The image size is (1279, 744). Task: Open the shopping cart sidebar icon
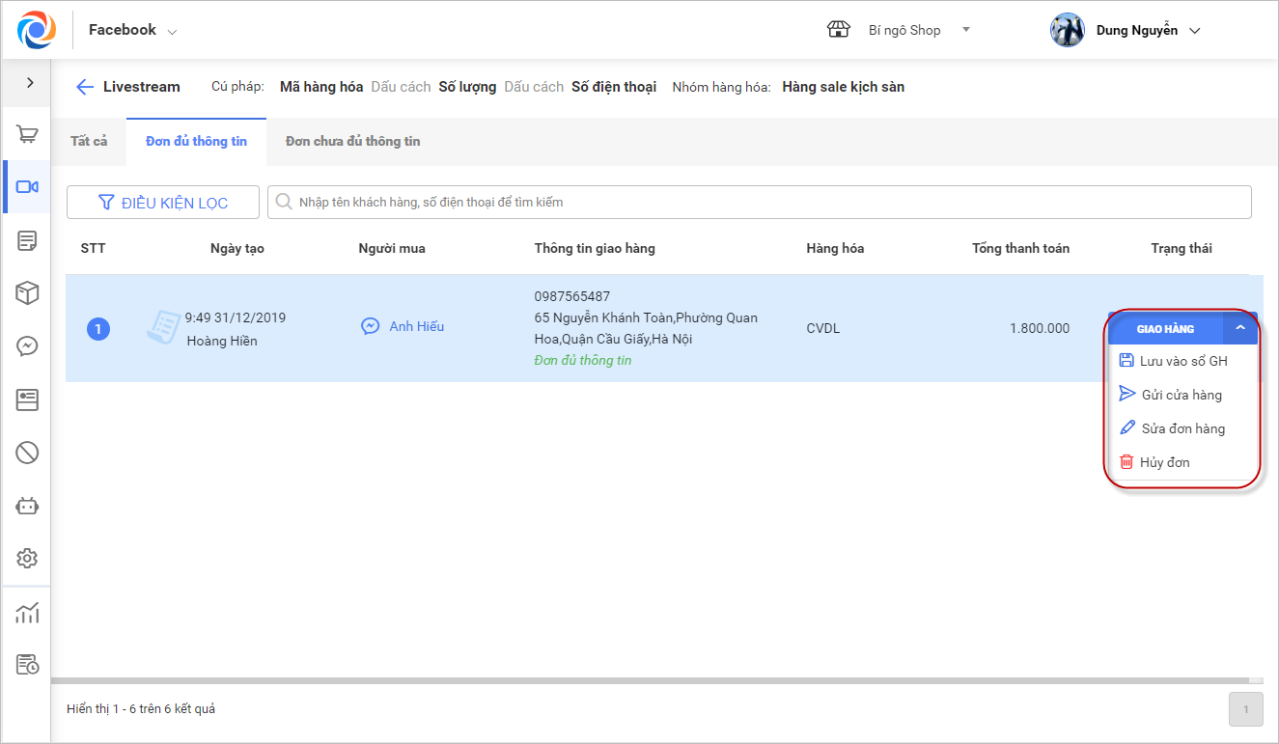pyautogui.click(x=27, y=135)
